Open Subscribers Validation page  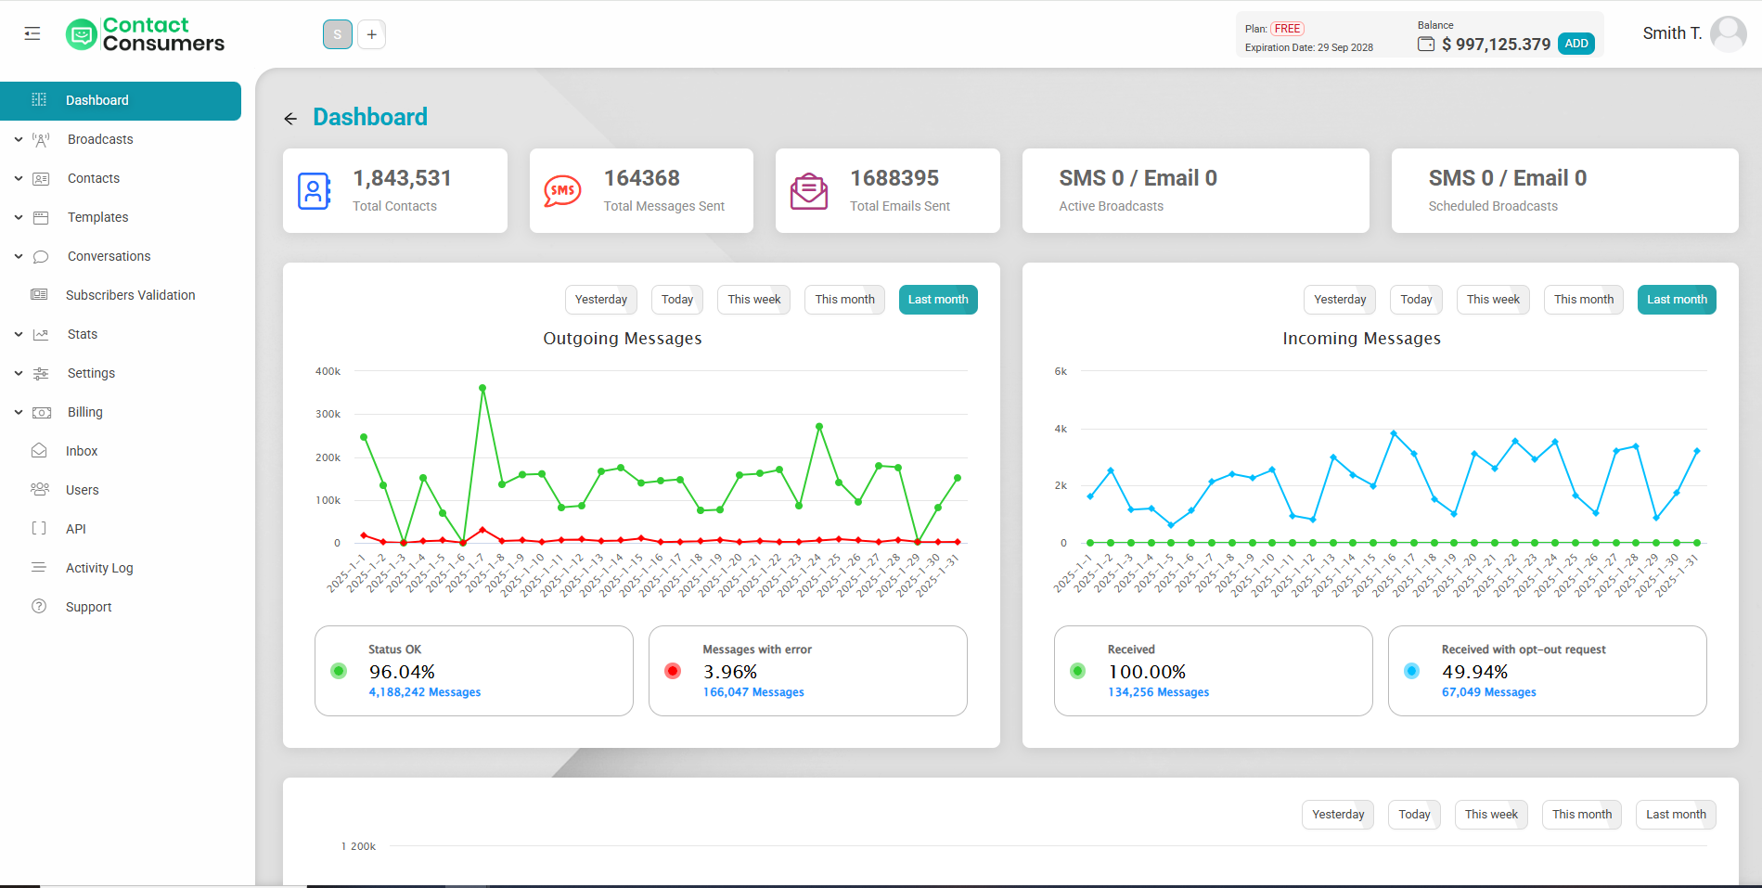[x=131, y=295]
